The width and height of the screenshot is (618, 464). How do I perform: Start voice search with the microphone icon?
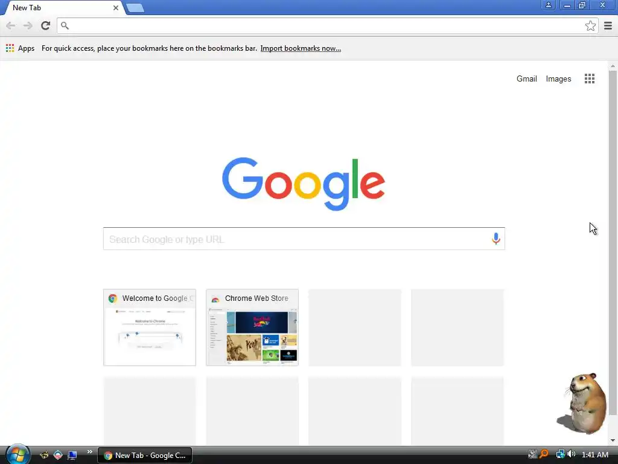(x=496, y=238)
